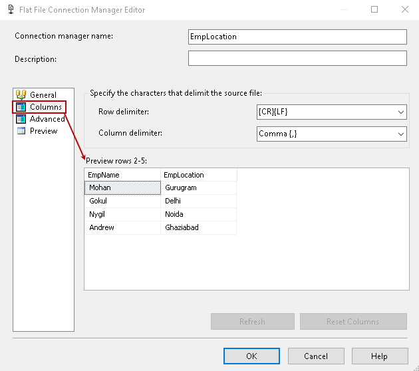The height and width of the screenshot is (371, 419).
Task: Close the Flat File Connection Manager Editor
Action: (404, 10)
